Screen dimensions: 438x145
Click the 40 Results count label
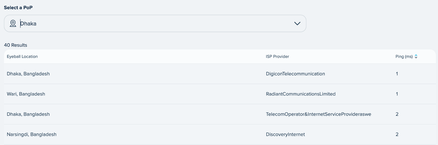tap(16, 45)
